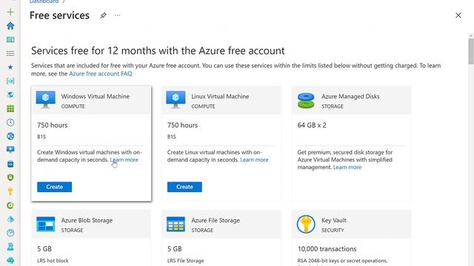The image size is (474, 266).
Task: Click the Favorites star icon in sidebar
Action: tap(10, 67)
